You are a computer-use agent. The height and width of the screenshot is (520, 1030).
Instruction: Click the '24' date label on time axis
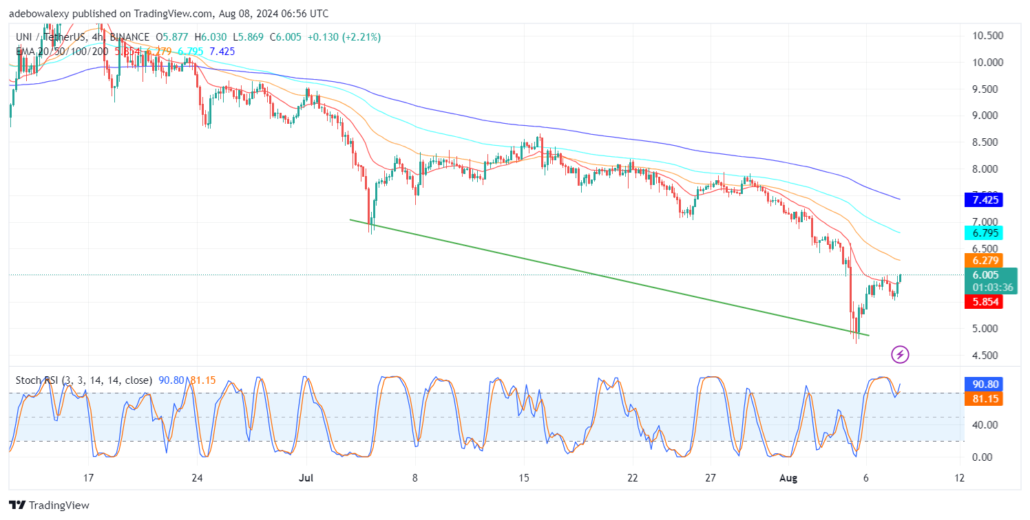(197, 477)
